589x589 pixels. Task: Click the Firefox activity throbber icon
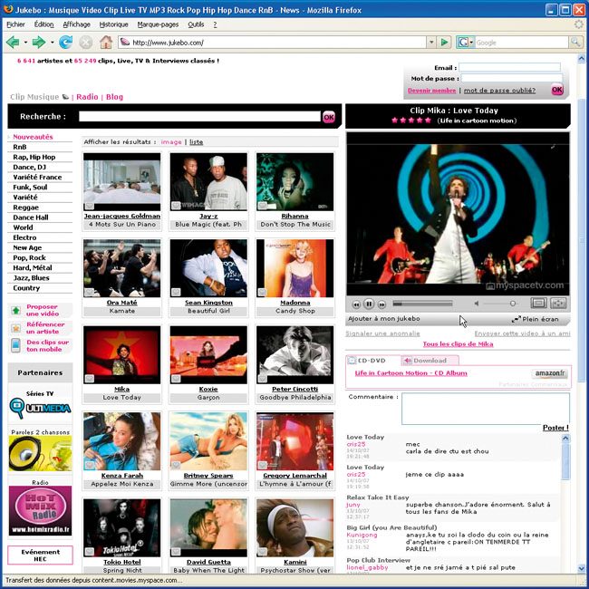[579, 24]
